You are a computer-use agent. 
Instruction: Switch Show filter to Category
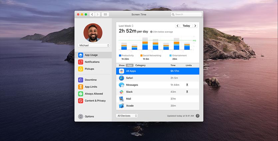(x=140, y=66)
